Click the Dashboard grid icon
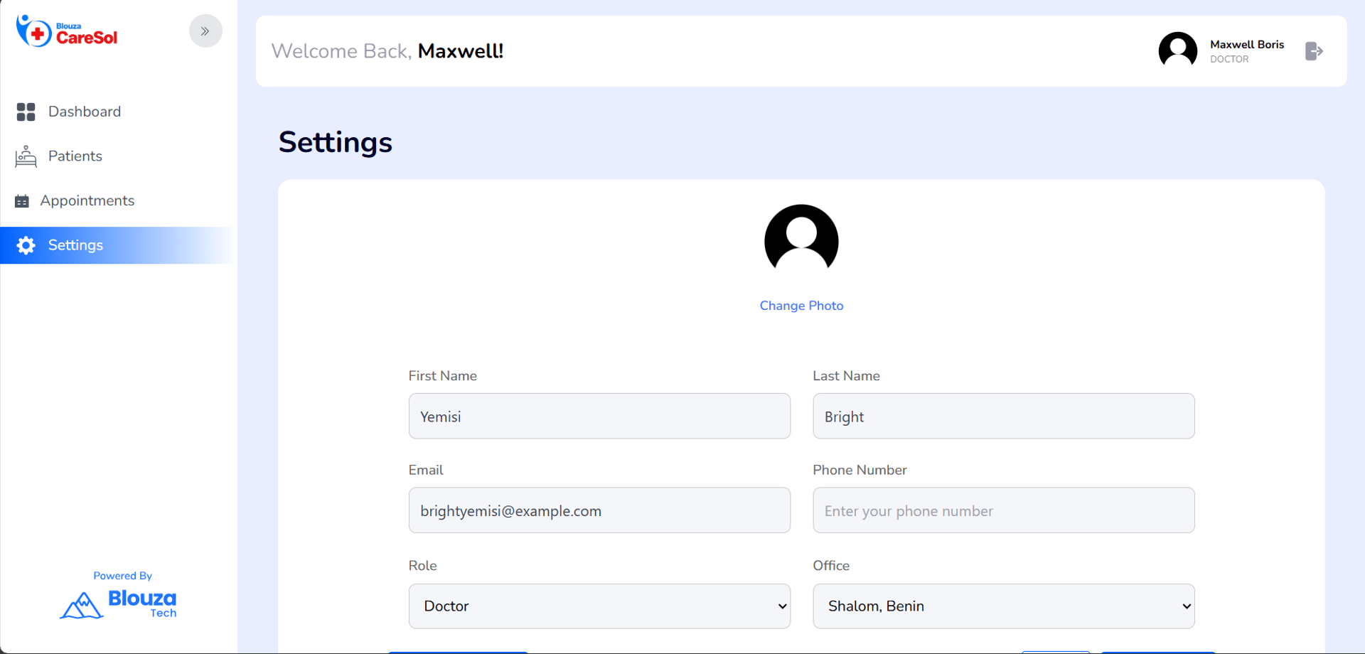The width and height of the screenshot is (1365, 654). 26,112
